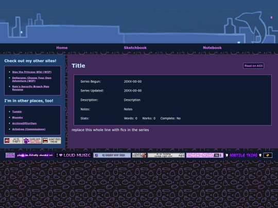Open the Slay the Princess Wiki (WIP) link
The height and width of the screenshot is (208, 278).
tap(32, 72)
